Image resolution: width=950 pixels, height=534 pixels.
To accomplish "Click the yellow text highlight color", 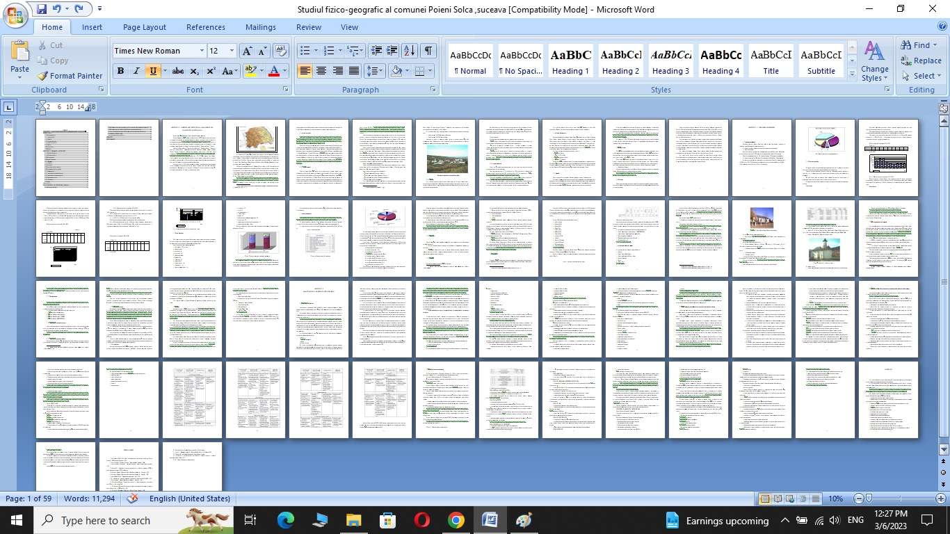I will [x=250, y=71].
